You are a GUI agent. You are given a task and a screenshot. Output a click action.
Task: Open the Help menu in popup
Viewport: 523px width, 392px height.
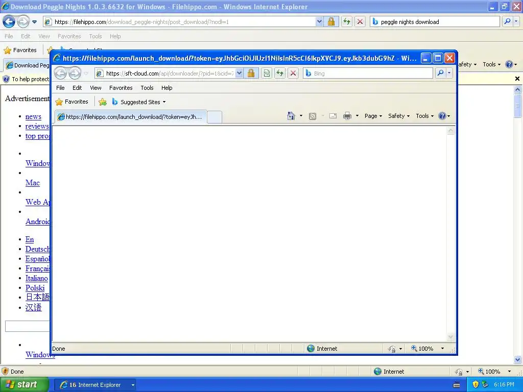coord(167,88)
